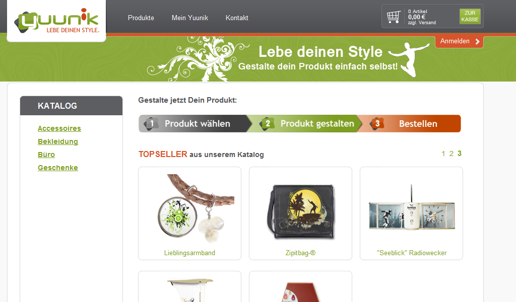The image size is (516, 302).
Task: Go to topseller page 1
Action: (x=443, y=154)
